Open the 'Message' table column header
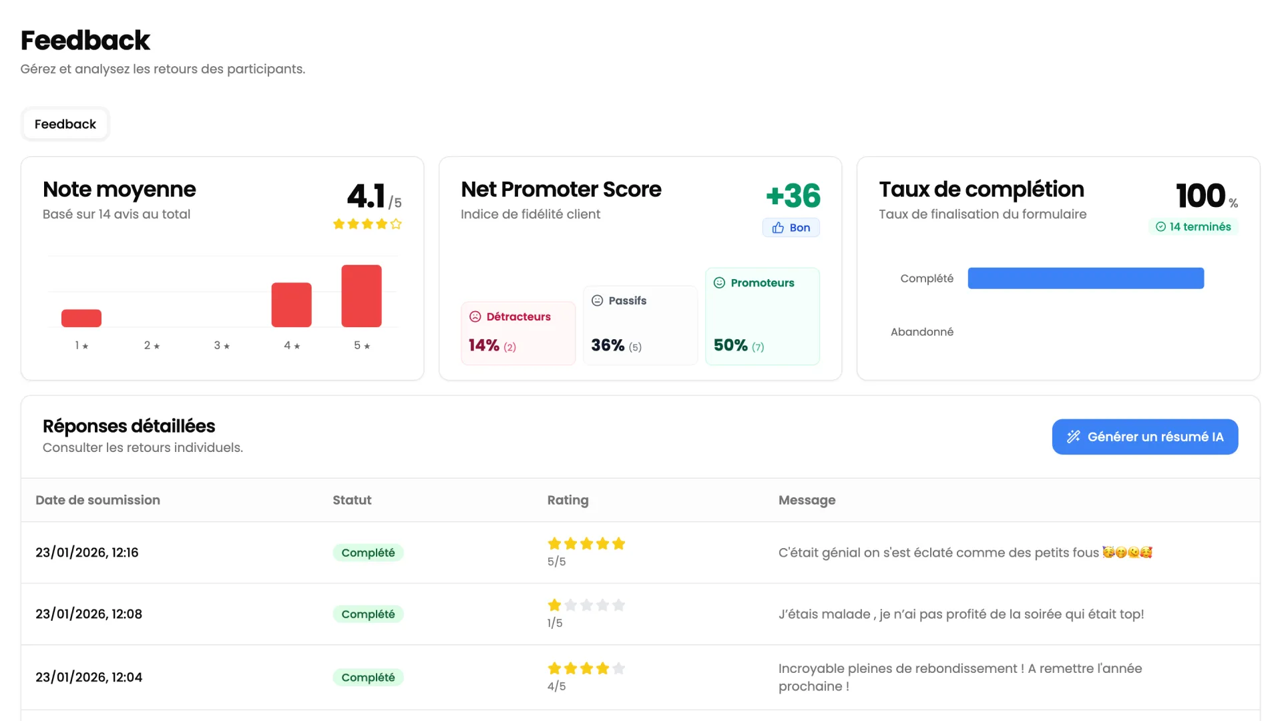1282x721 pixels. [807, 500]
